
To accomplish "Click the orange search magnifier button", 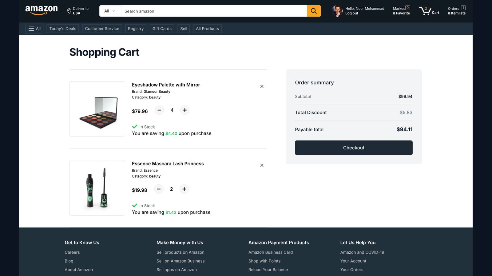I will click(x=314, y=11).
